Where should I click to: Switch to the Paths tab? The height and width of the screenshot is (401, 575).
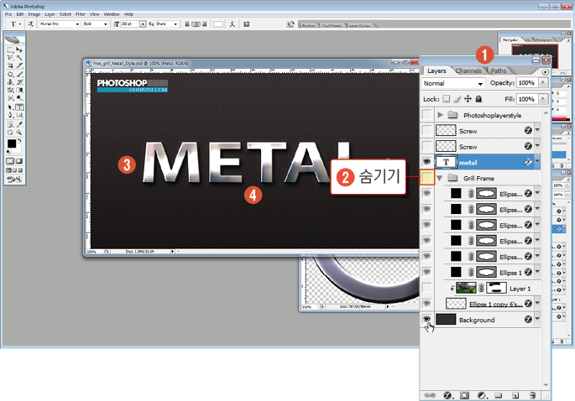499,70
